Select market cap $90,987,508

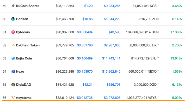click(65, 32)
